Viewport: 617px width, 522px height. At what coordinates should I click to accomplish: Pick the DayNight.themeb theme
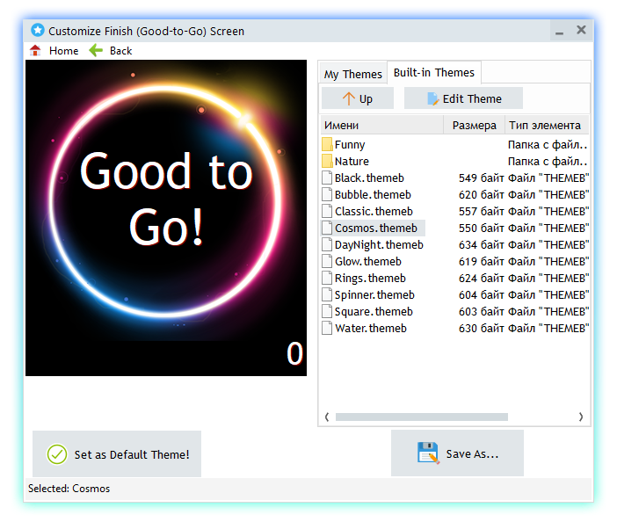pyautogui.click(x=378, y=244)
